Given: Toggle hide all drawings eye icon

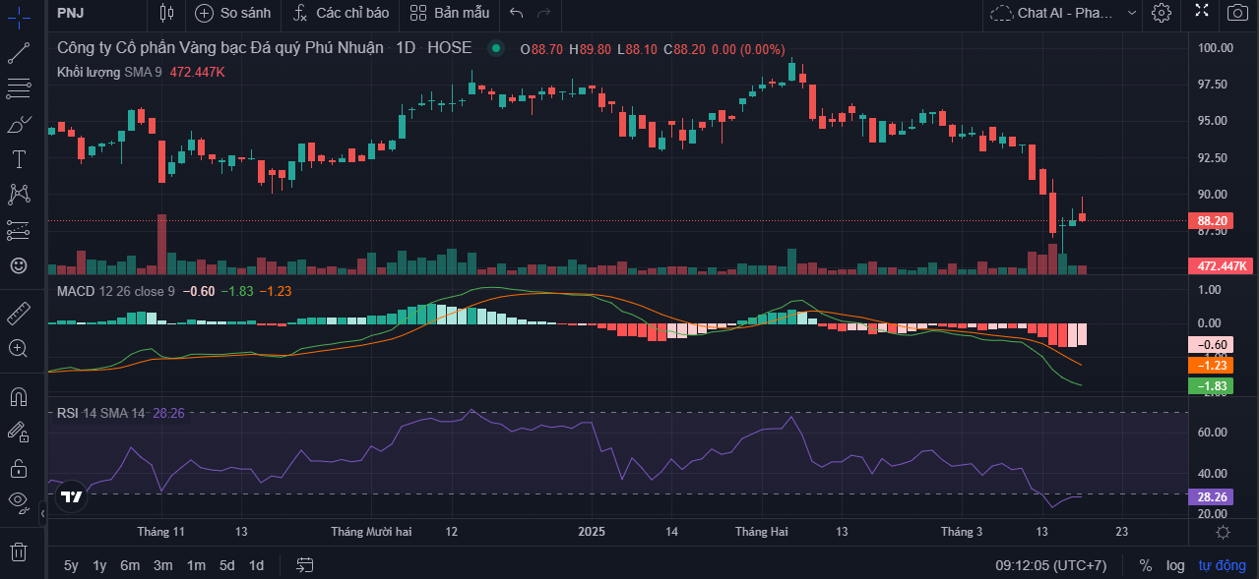Looking at the screenshot, I should pos(18,501).
